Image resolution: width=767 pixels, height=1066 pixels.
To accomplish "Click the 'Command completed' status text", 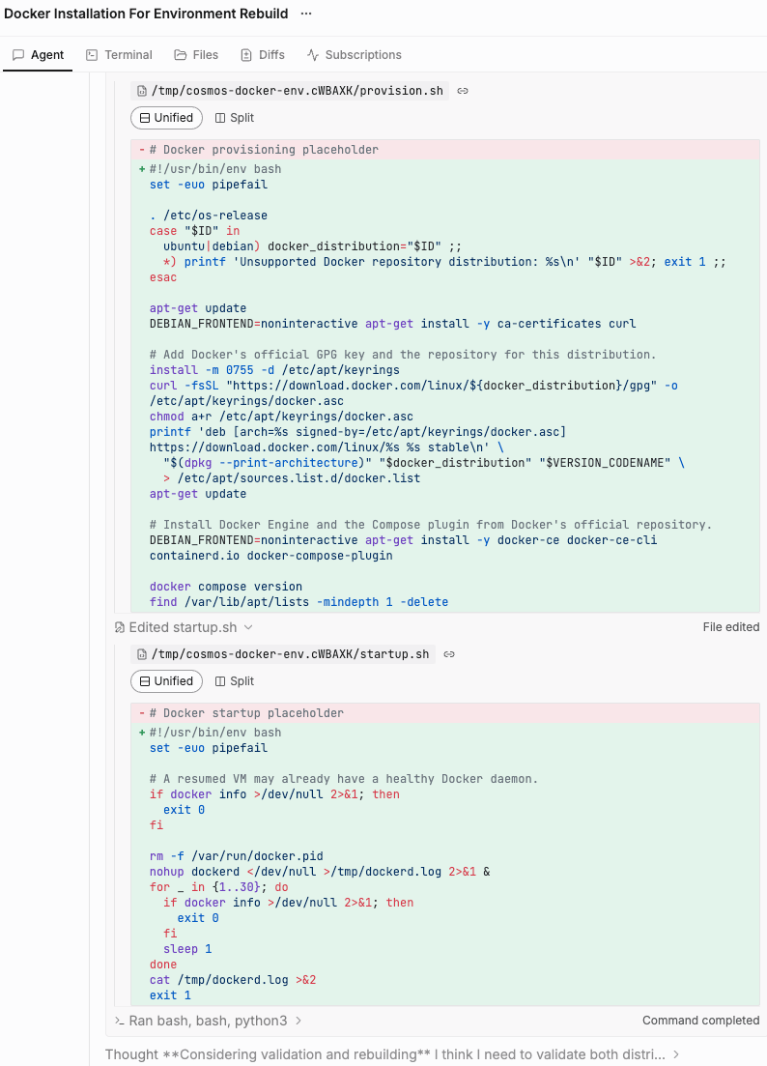I will (701, 1021).
